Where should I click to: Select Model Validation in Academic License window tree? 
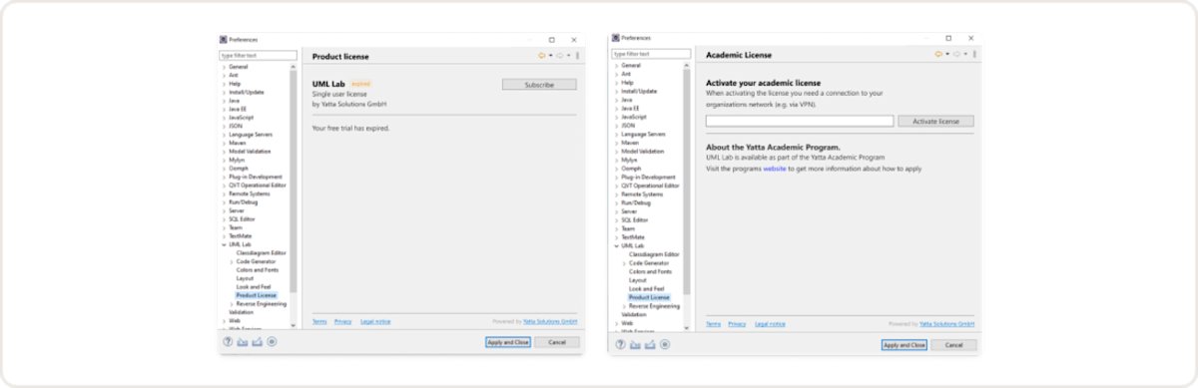(x=643, y=152)
